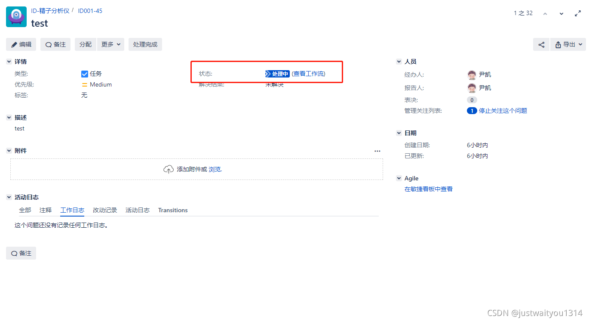The width and height of the screenshot is (589, 322).
Task: Click the project avatar beside ID-精子分析仪
Action: pyautogui.click(x=16, y=17)
